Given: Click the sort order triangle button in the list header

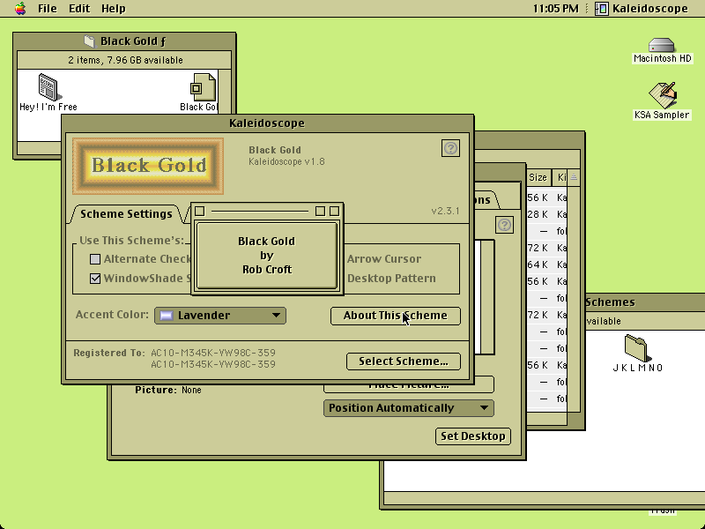Looking at the screenshot, I should 574,177.
